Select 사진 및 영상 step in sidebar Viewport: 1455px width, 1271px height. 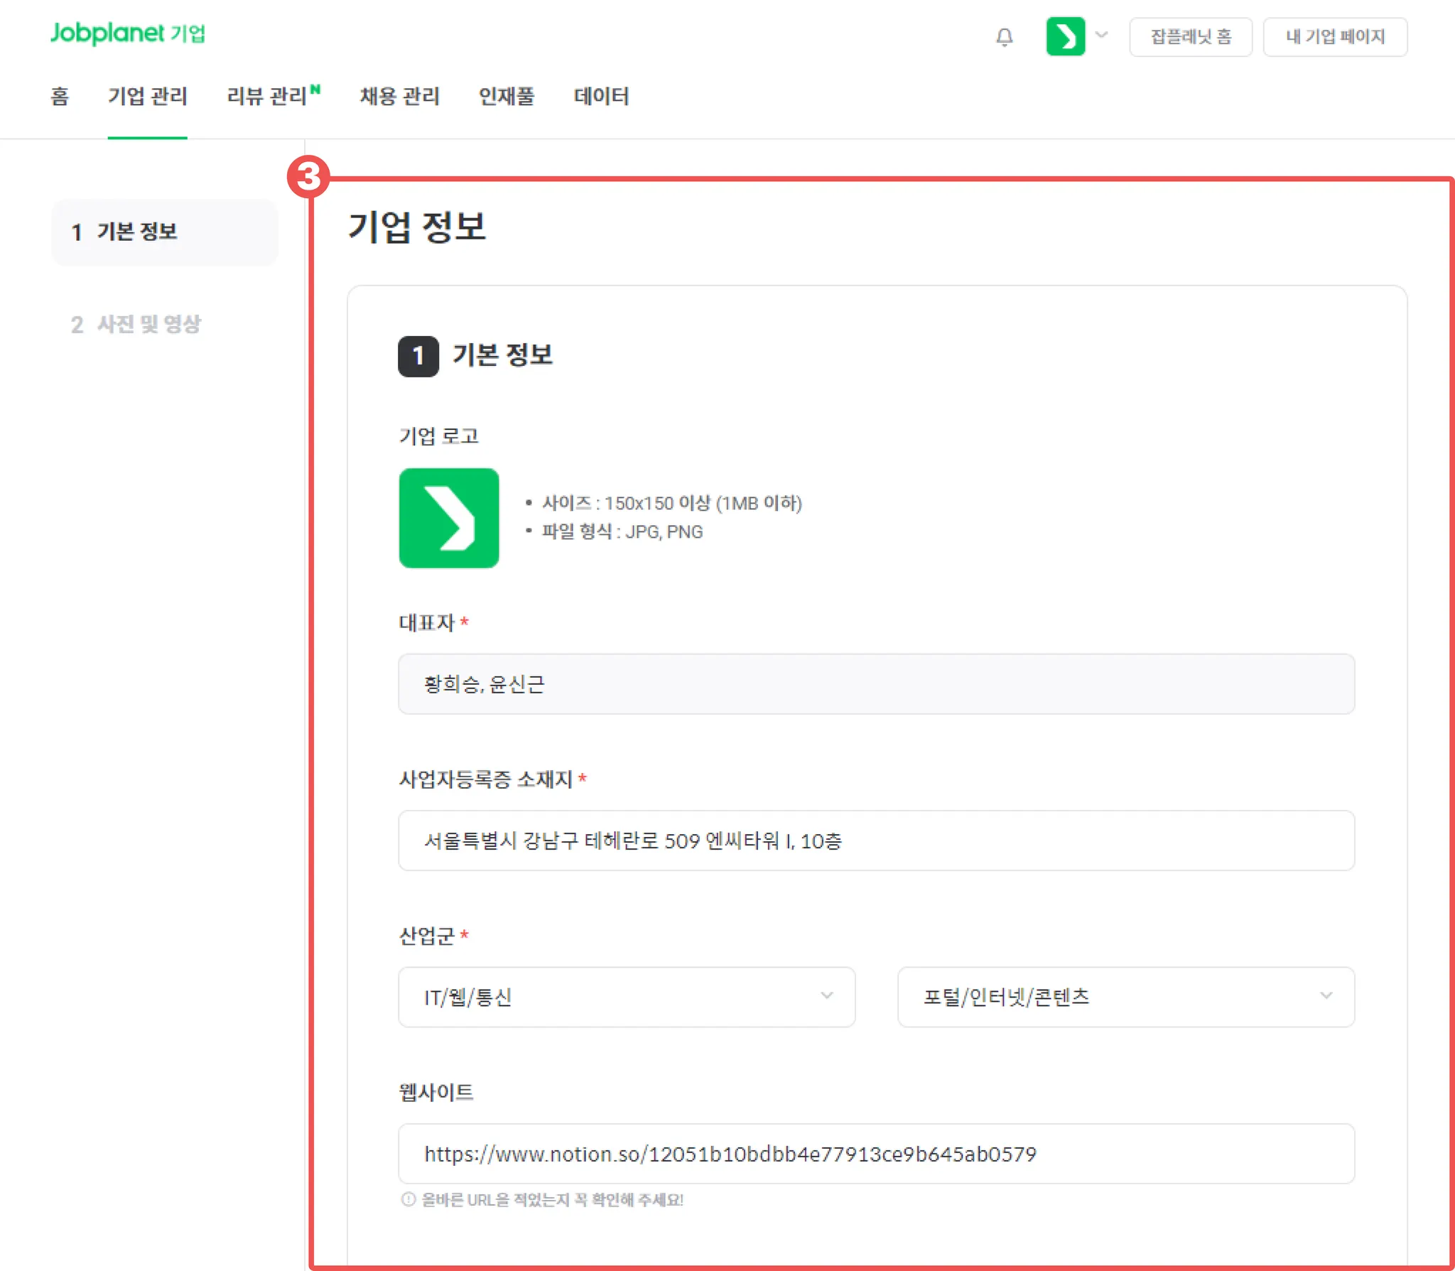[136, 325]
